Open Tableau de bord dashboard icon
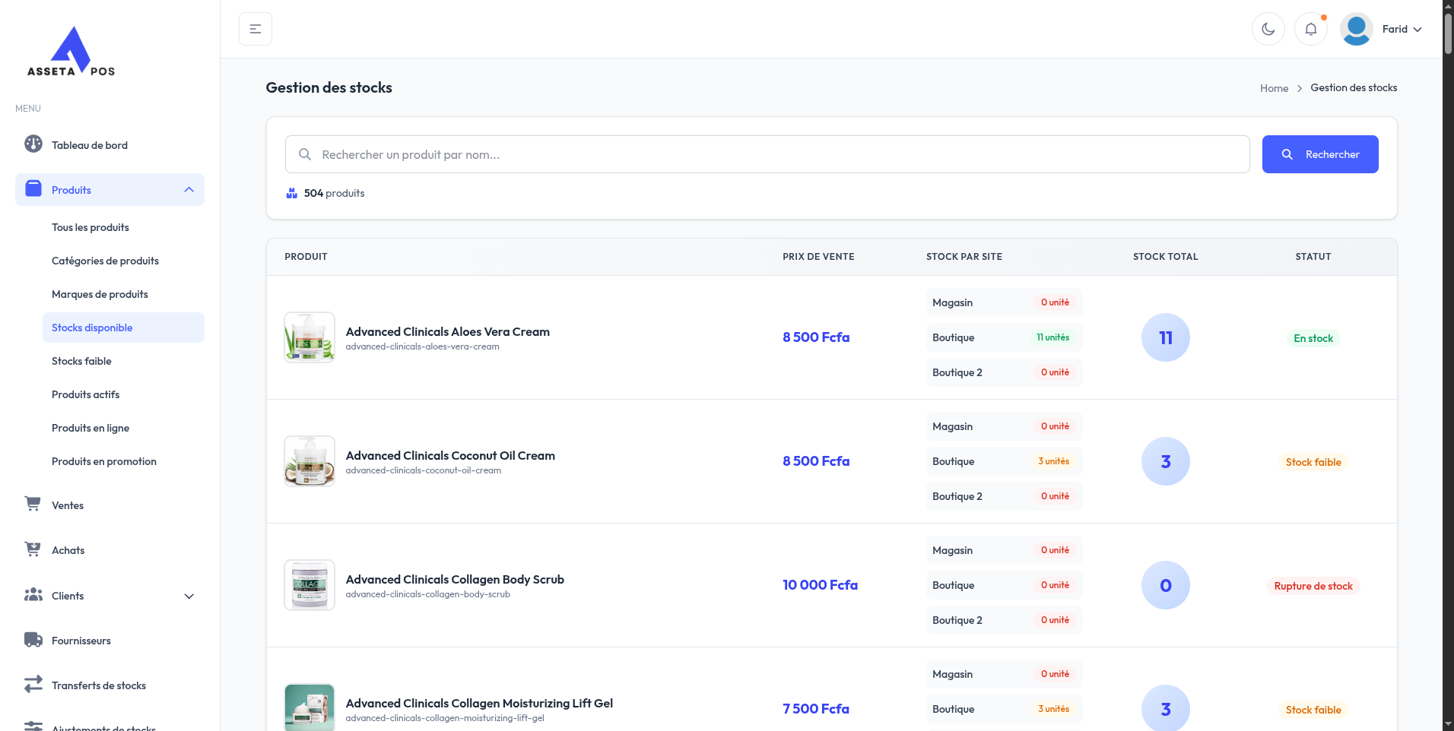Image resolution: width=1454 pixels, height=731 pixels. 33,144
